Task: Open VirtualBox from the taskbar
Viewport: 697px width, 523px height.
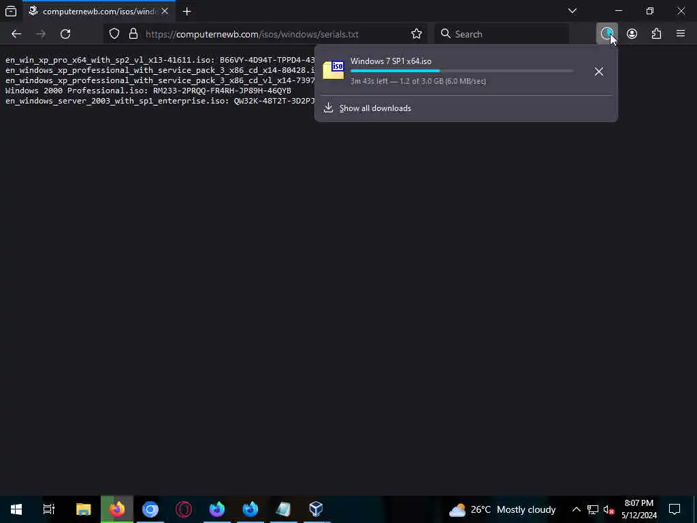Action: (316, 509)
